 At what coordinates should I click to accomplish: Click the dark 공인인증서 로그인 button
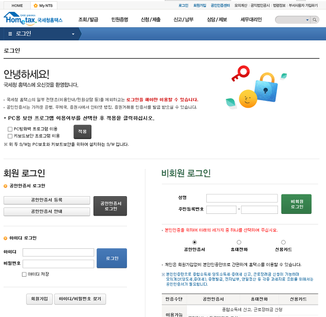pos(110,206)
